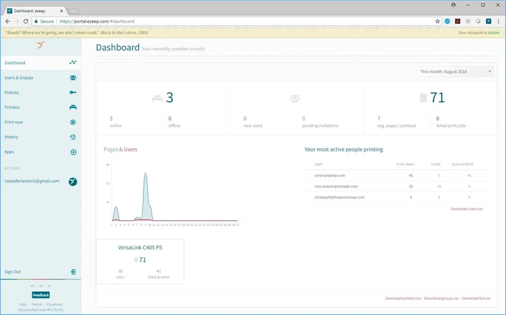Click the Help link in the footer
The width and height of the screenshot is (506, 315).
pyautogui.click(x=23, y=305)
